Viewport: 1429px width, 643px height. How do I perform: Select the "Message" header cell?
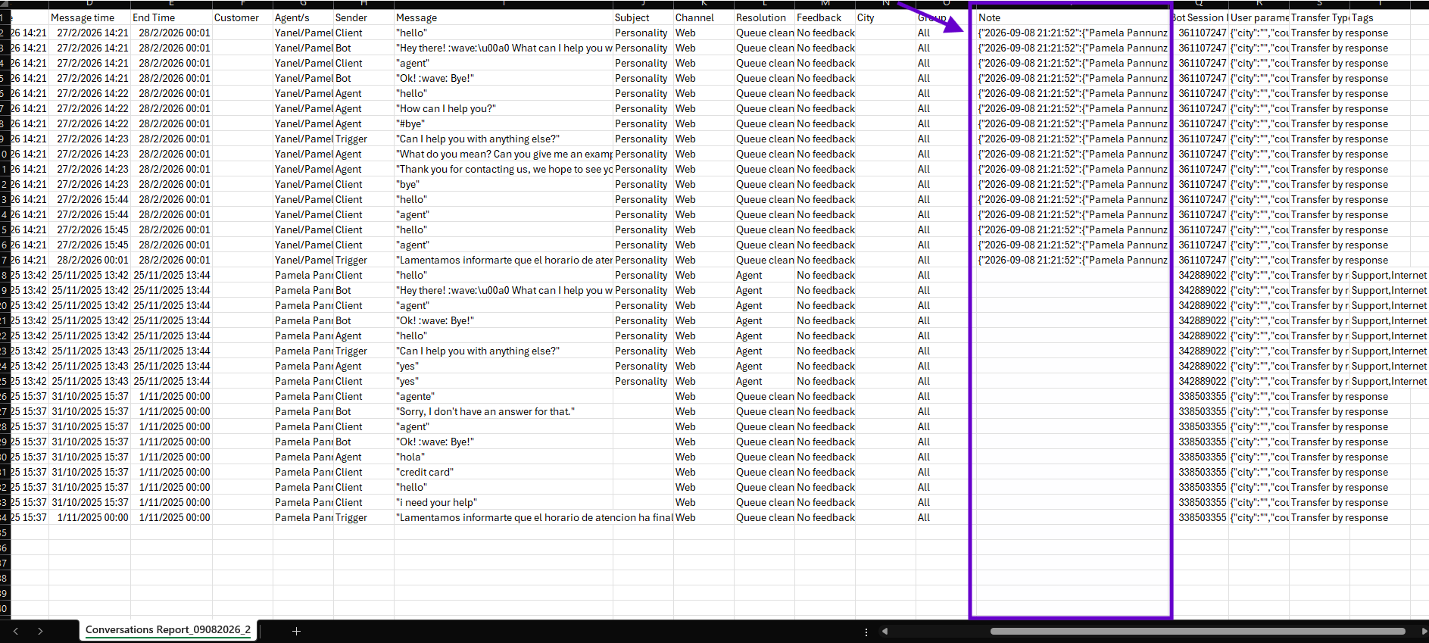coord(504,17)
